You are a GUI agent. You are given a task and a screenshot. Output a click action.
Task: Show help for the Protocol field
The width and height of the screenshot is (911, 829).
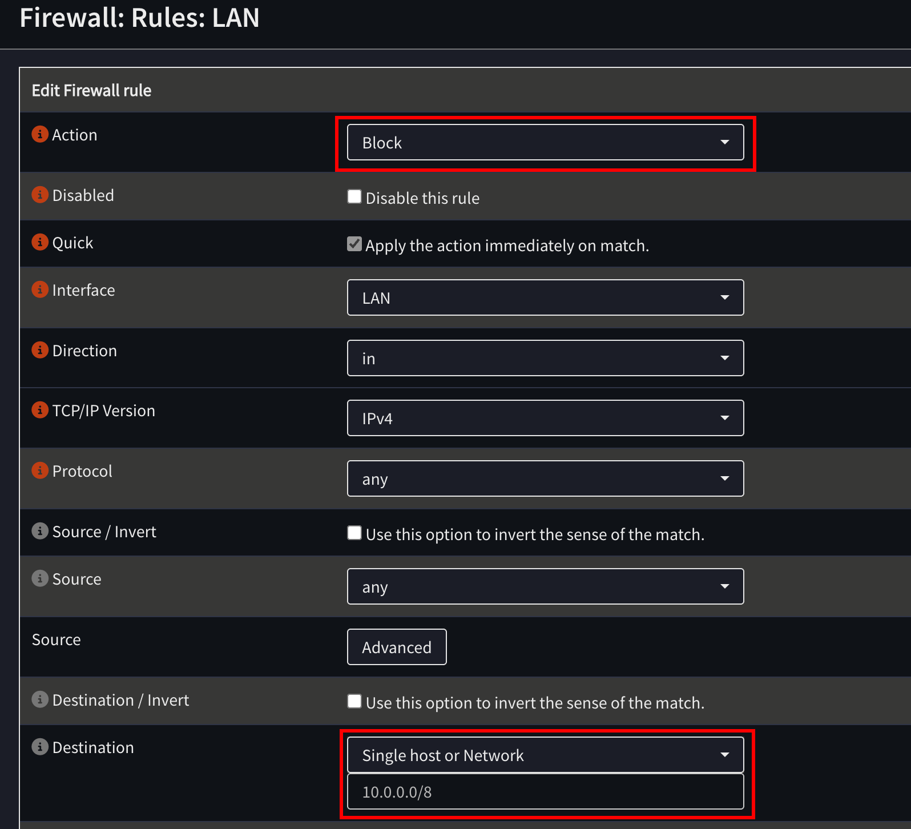[40, 470]
